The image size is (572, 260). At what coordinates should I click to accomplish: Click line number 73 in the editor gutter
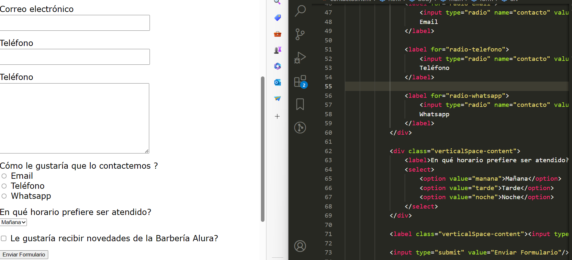click(x=328, y=253)
